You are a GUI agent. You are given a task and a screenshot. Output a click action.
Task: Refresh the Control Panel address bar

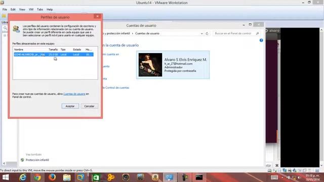pos(207,33)
